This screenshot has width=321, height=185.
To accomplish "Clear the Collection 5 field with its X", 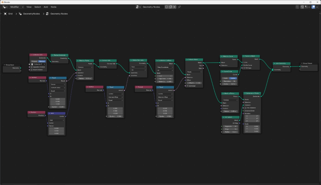I will pyautogui.click(x=44, y=64).
